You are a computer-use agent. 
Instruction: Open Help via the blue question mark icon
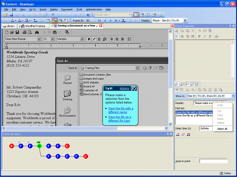click(88, 15)
